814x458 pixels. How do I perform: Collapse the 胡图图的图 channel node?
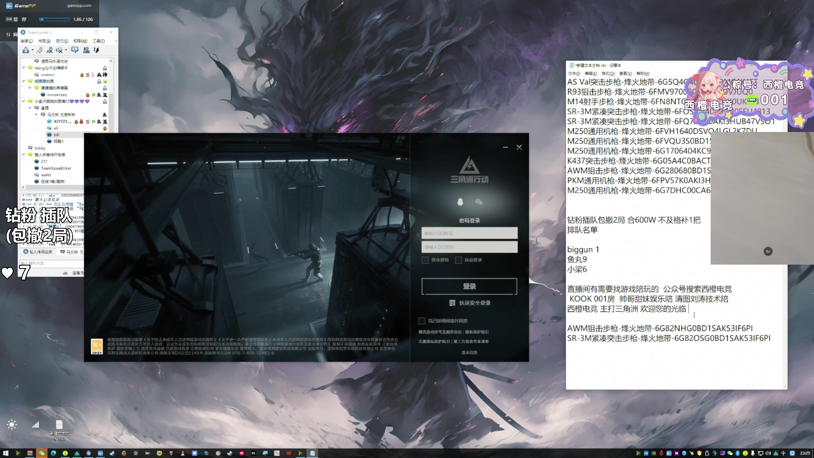pos(24,81)
